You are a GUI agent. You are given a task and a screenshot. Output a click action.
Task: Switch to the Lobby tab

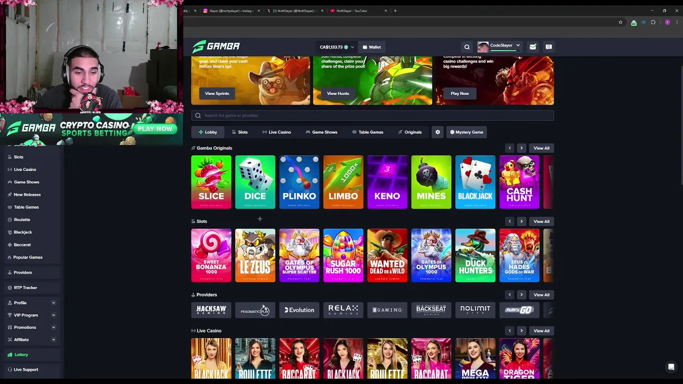pos(208,132)
